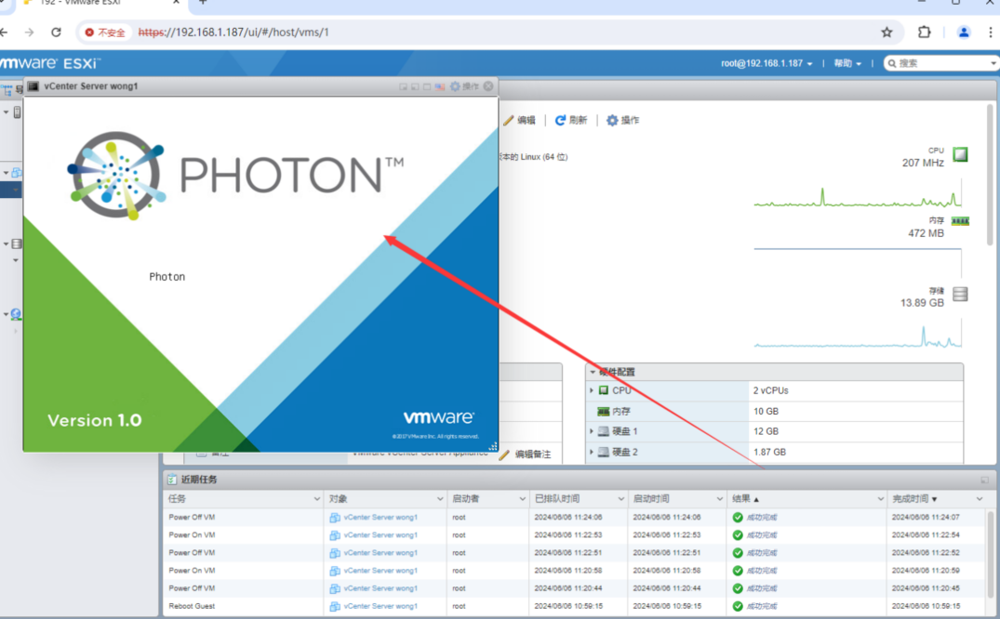Click the 'Reboot Guest' task cell

click(192, 606)
